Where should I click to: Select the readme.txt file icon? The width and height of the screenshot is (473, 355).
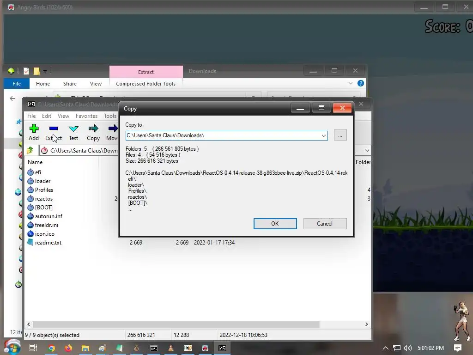(x=30, y=242)
